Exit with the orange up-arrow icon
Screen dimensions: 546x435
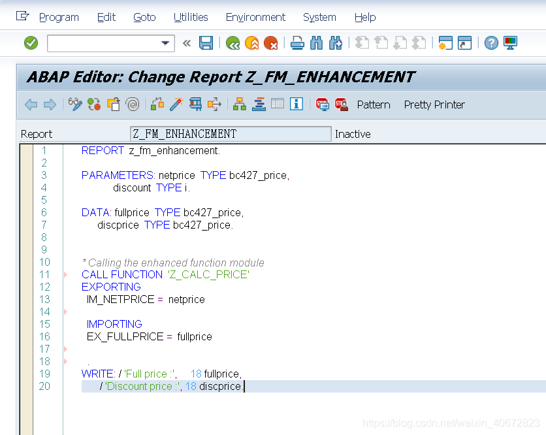[251, 43]
